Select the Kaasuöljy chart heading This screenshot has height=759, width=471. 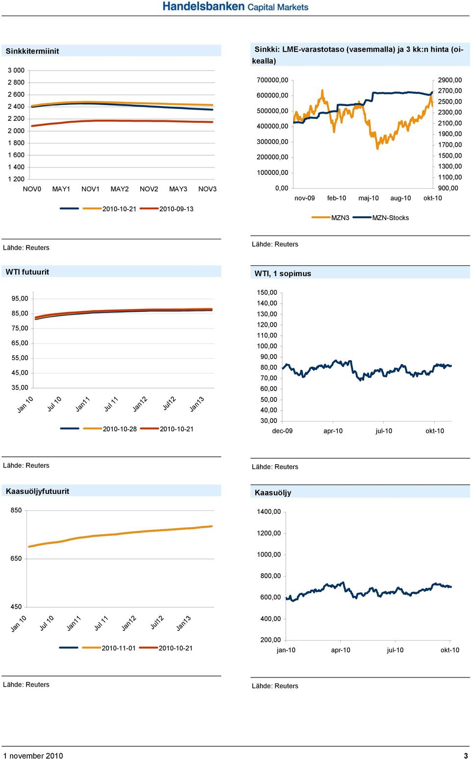[273, 493]
